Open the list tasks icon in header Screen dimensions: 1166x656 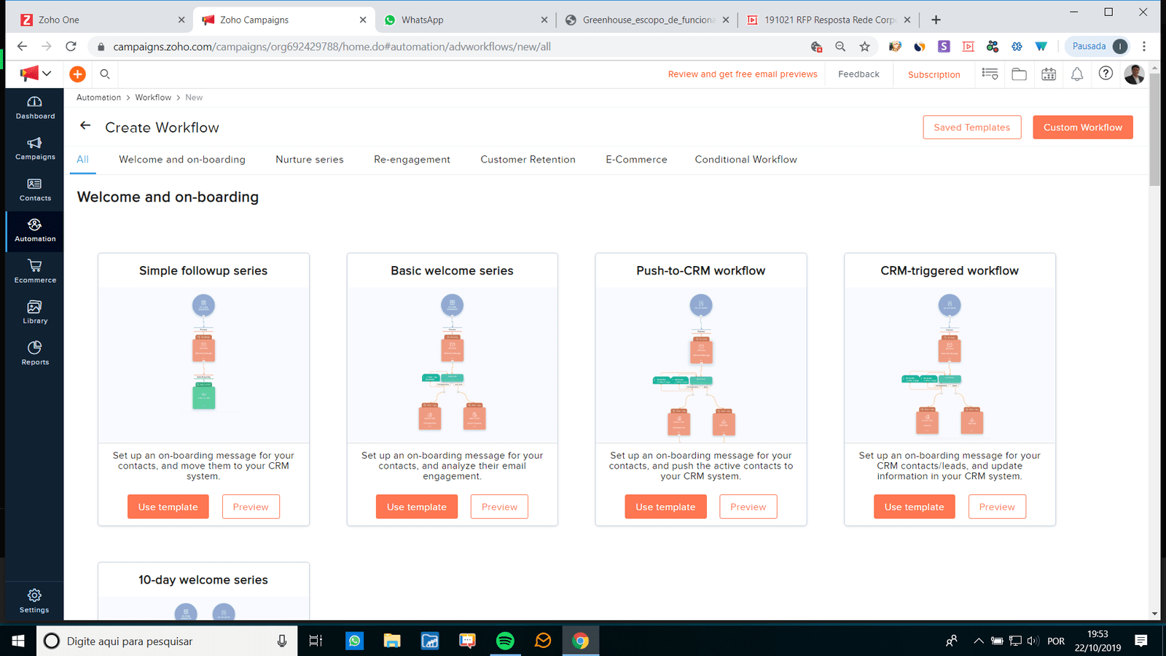[990, 74]
